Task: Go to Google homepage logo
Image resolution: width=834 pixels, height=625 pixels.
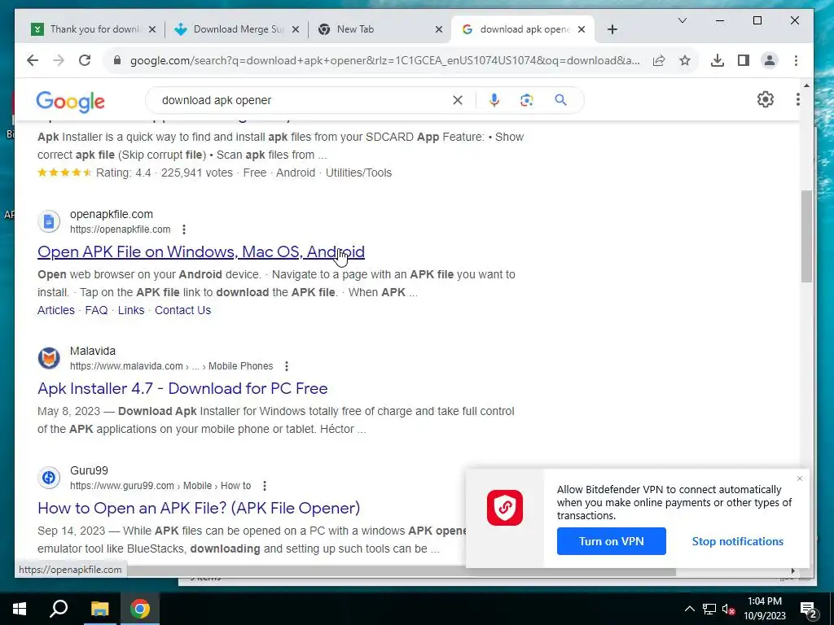Action: coord(70,101)
